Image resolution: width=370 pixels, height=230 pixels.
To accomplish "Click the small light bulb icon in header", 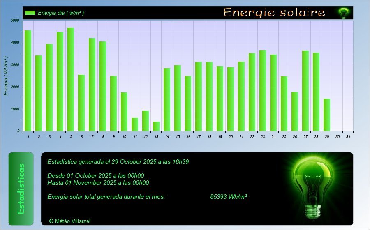I will pyautogui.click(x=343, y=13).
